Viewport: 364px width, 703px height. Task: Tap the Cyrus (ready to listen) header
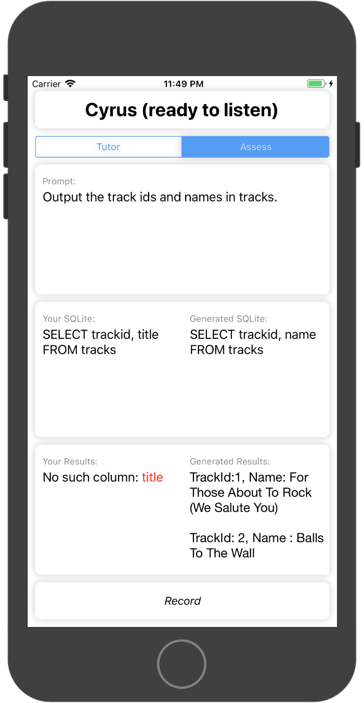182,110
